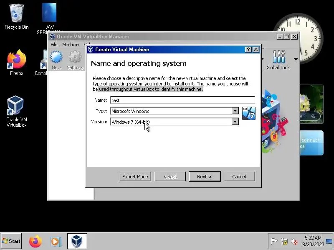
Task: Select the blue AW desktop file icon
Action: [49, 12]
